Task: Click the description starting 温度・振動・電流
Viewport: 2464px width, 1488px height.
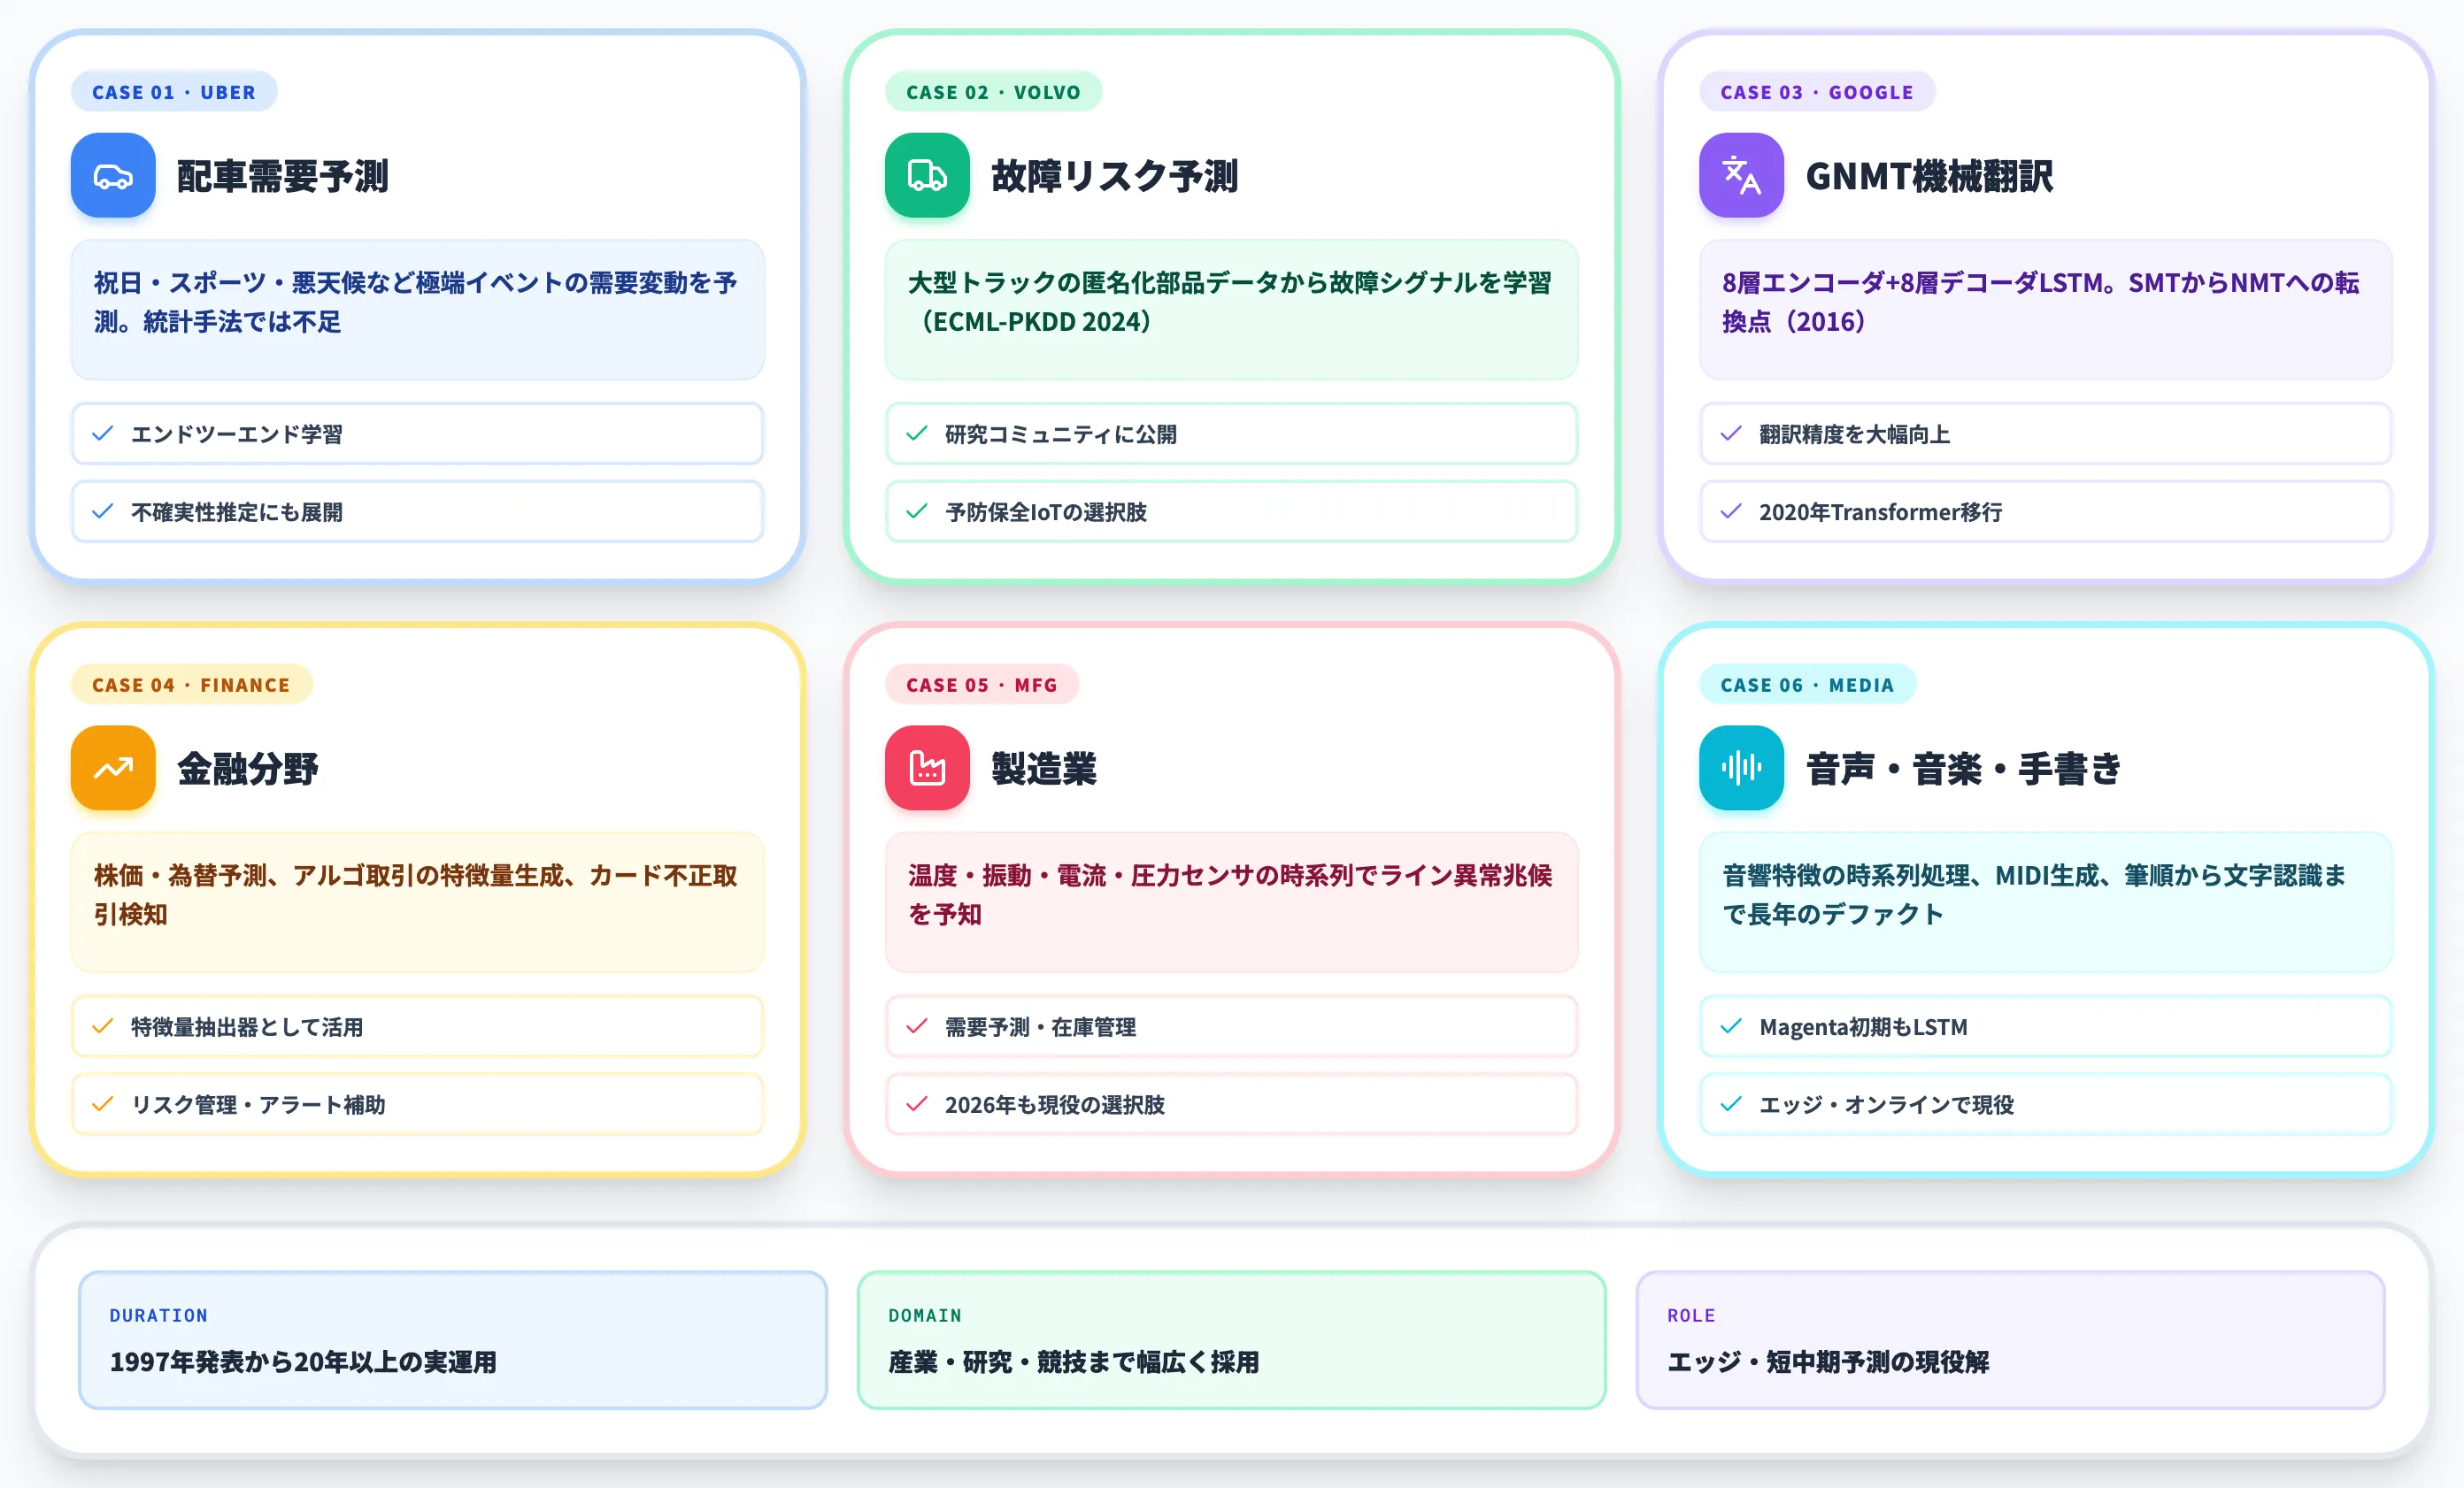Action: [1231, 895]
